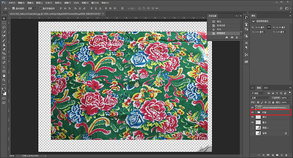Open layer styles fx button
293x158 pixels.
point(263,155)
